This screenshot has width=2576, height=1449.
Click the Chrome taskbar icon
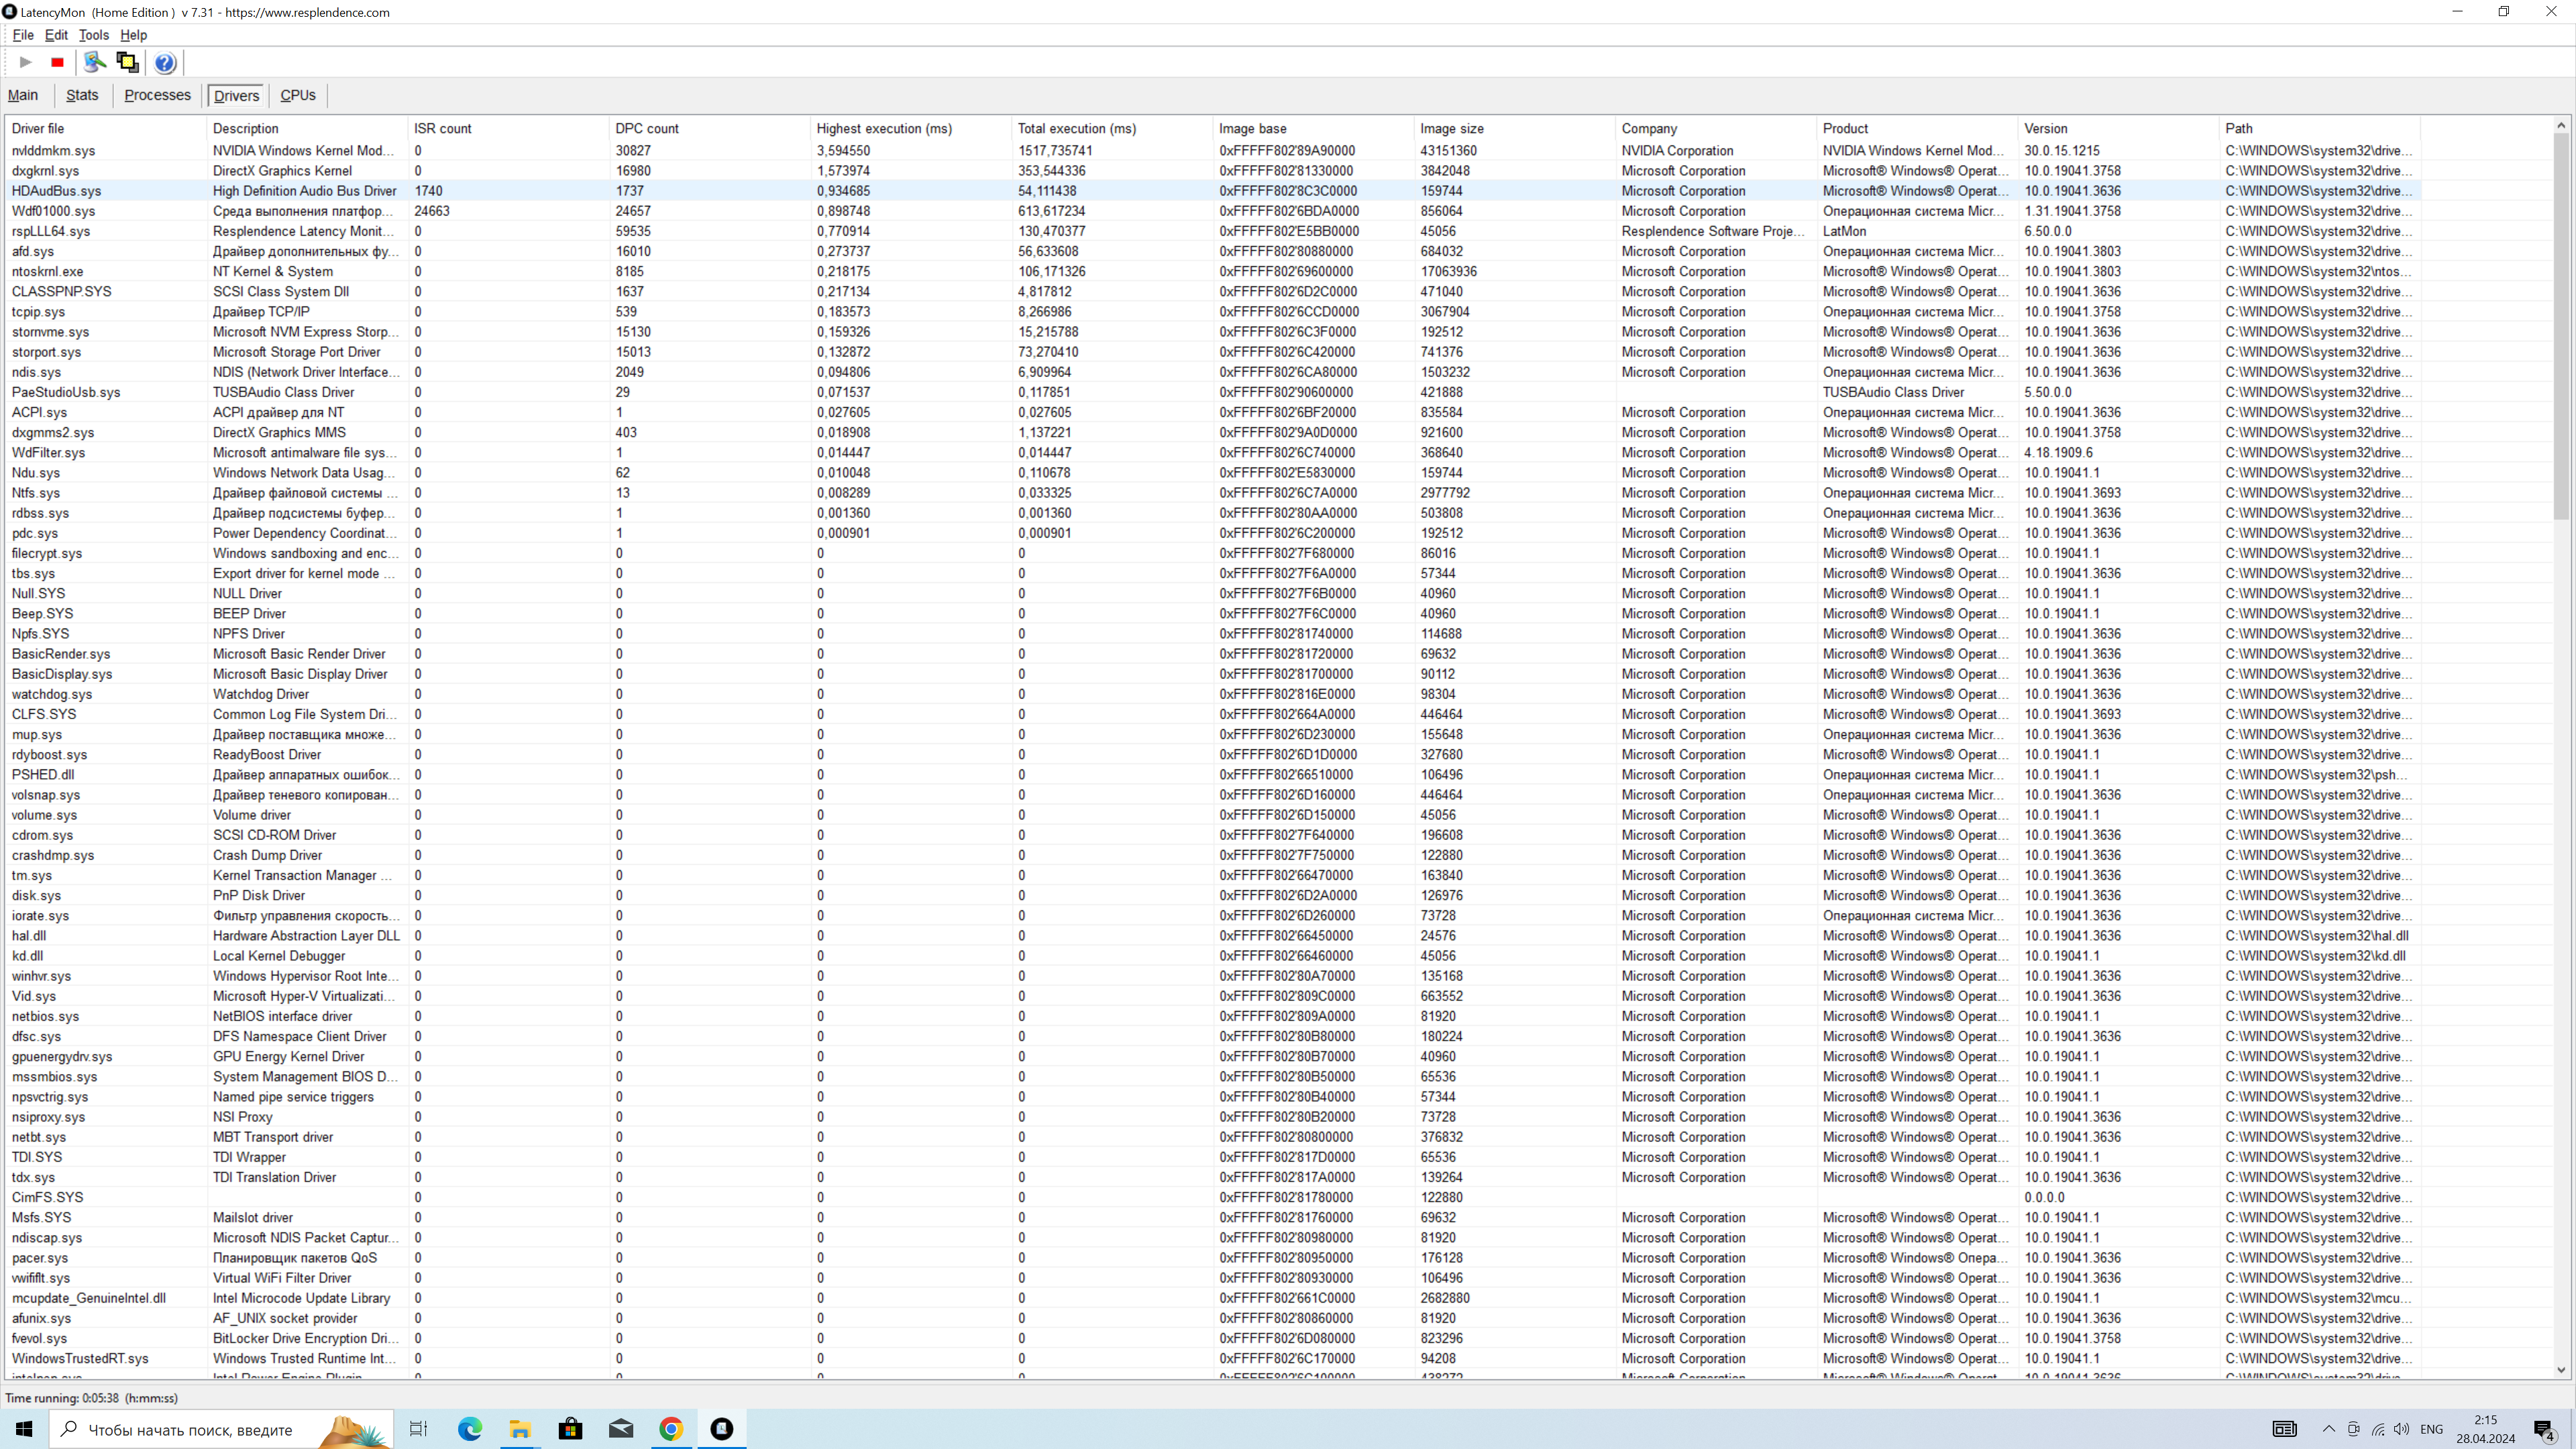coord(671,1428)
